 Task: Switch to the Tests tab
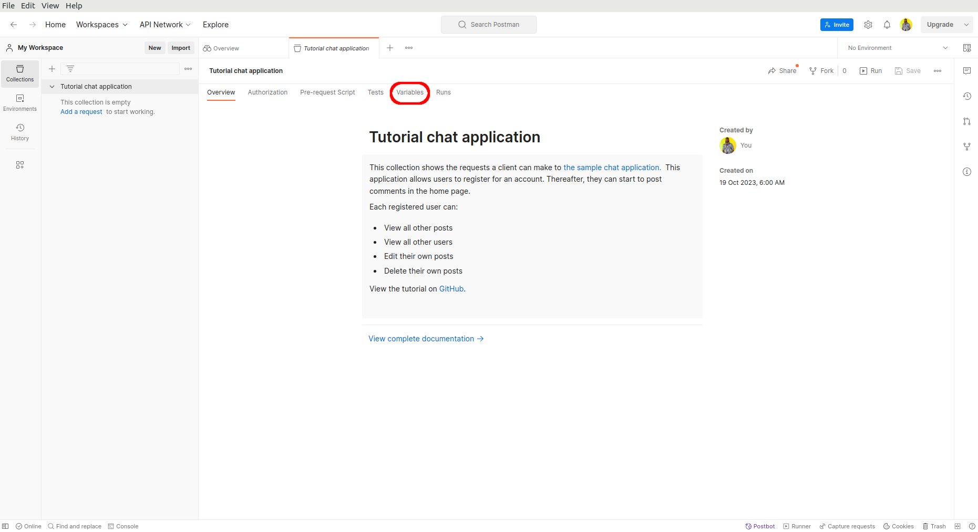tap(376, 92)
